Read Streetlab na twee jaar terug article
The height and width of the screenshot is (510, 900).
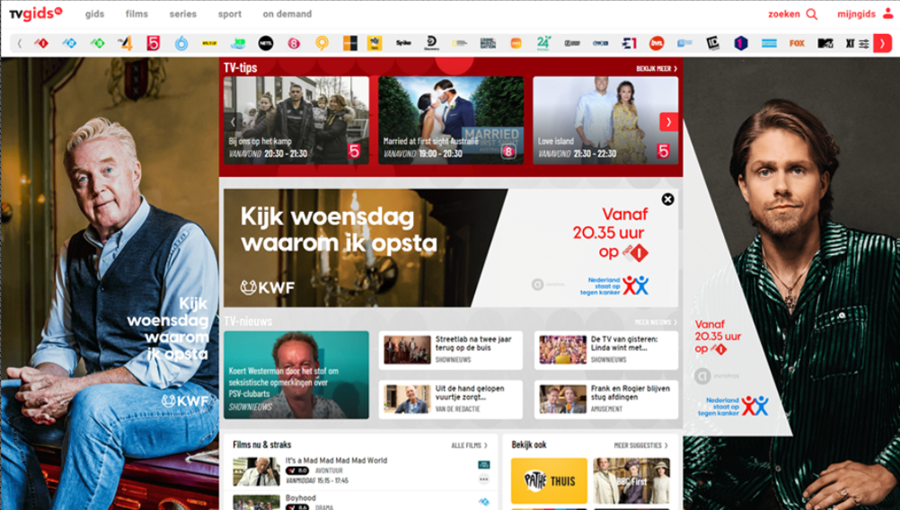pyautogui.click(x=451, y=350)
